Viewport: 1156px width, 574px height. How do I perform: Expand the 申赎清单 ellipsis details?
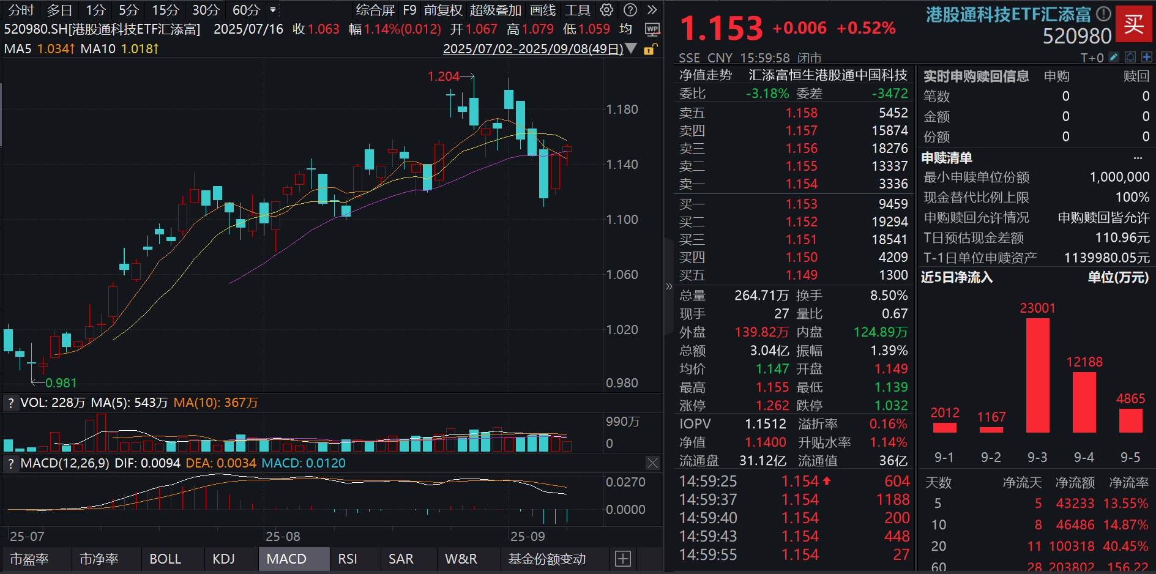[x=1138, y=157]
